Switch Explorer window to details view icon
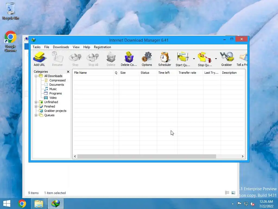 (227, 193)
